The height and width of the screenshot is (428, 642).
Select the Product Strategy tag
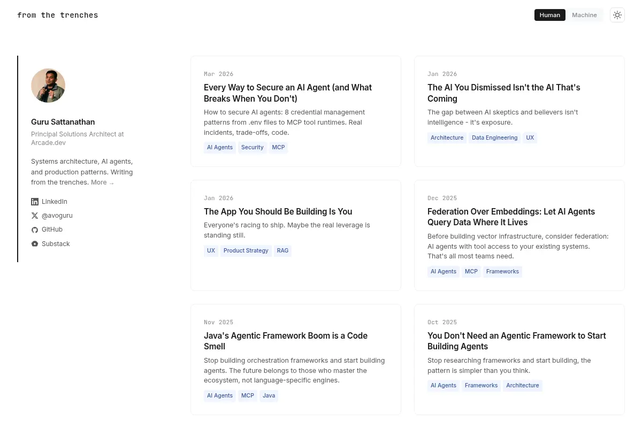(246, 250)
